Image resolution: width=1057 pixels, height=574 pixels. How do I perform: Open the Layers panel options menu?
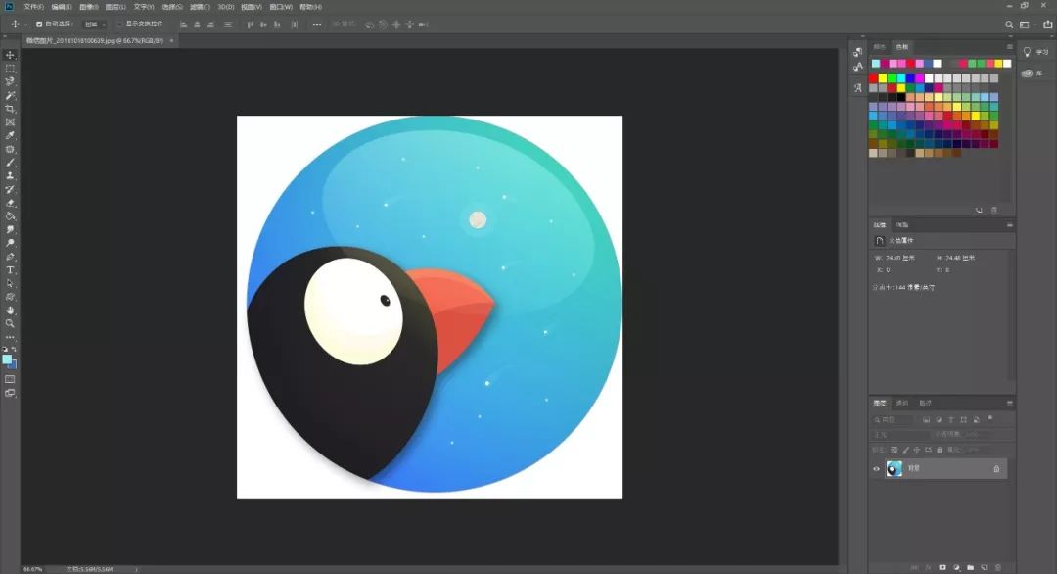pyautogui.click(x=1009, y=403)
